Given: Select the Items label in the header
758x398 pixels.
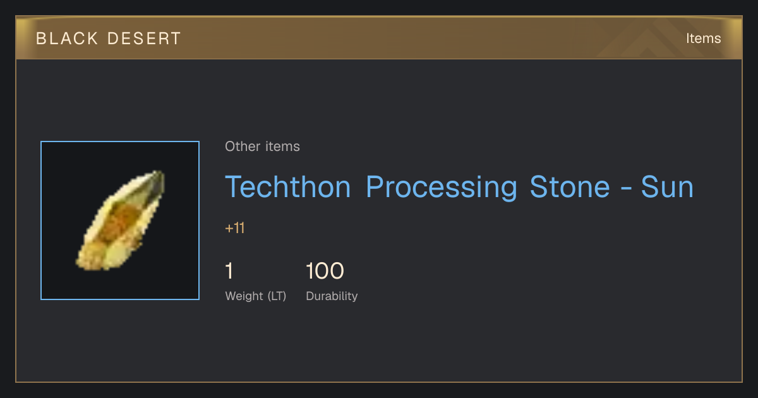Looking at the screenshot, I should [x=704, y=39].
